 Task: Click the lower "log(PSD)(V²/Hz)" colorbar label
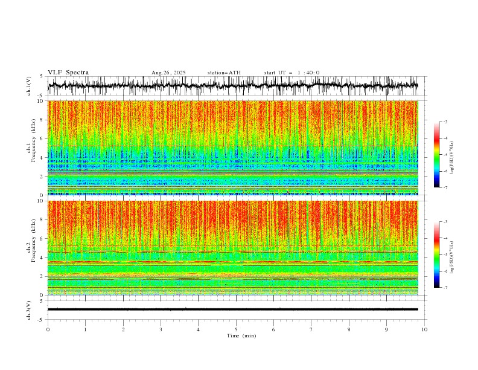[x=452, y=258]
